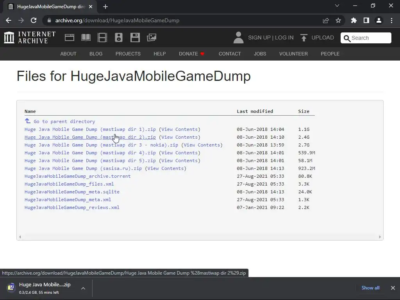
Task: Click the Internet Archive logo
Action: 30,37
